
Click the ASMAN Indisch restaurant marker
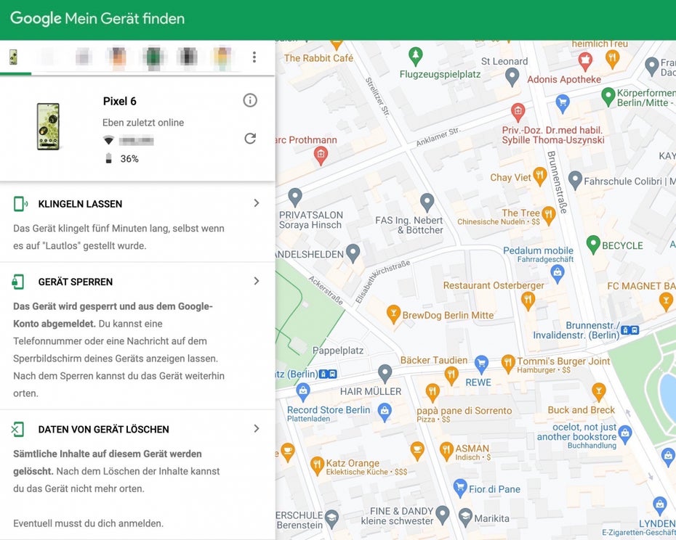click(x=446, y=451)
